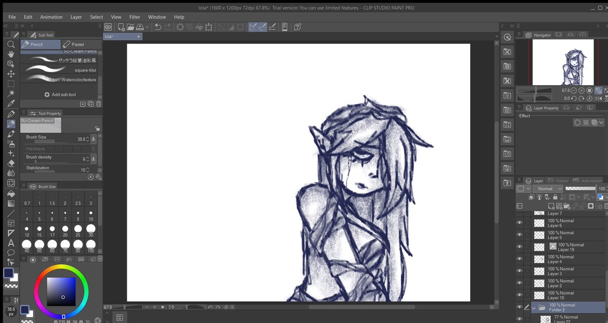Select the Balloon tool
This screenshot has height=323, width=608.
11,253
